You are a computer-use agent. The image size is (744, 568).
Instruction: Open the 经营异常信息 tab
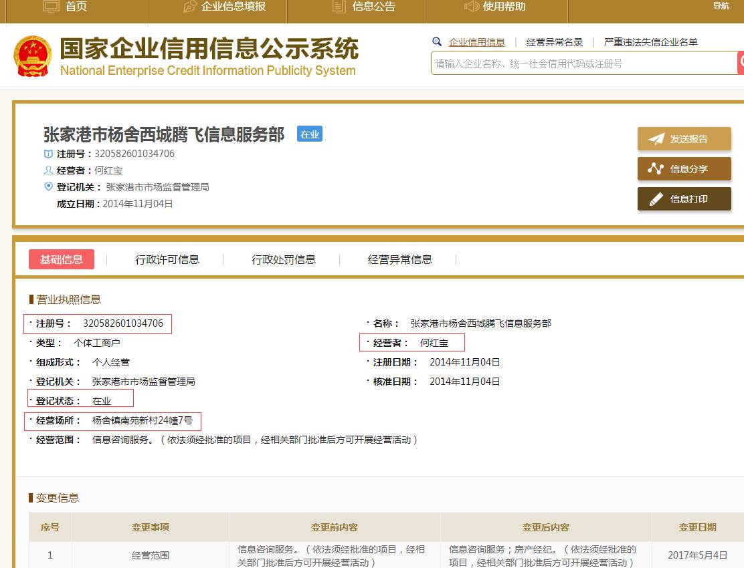(400, 259)
